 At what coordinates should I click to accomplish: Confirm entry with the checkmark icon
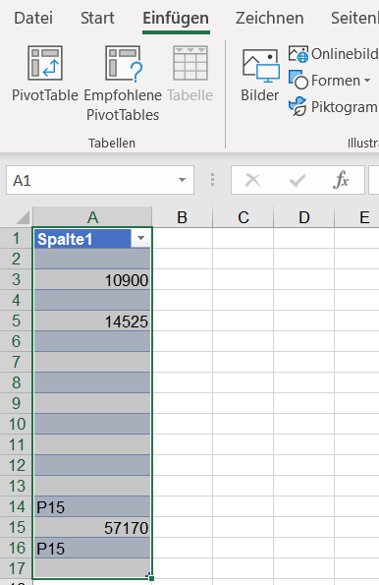click(298, 181)
